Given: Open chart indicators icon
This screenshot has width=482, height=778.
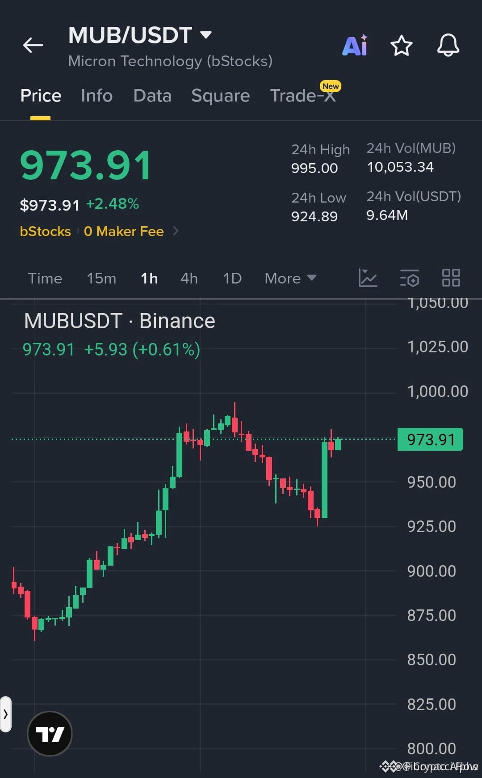Looking at the screenshot, I should [x=368, y=278].
